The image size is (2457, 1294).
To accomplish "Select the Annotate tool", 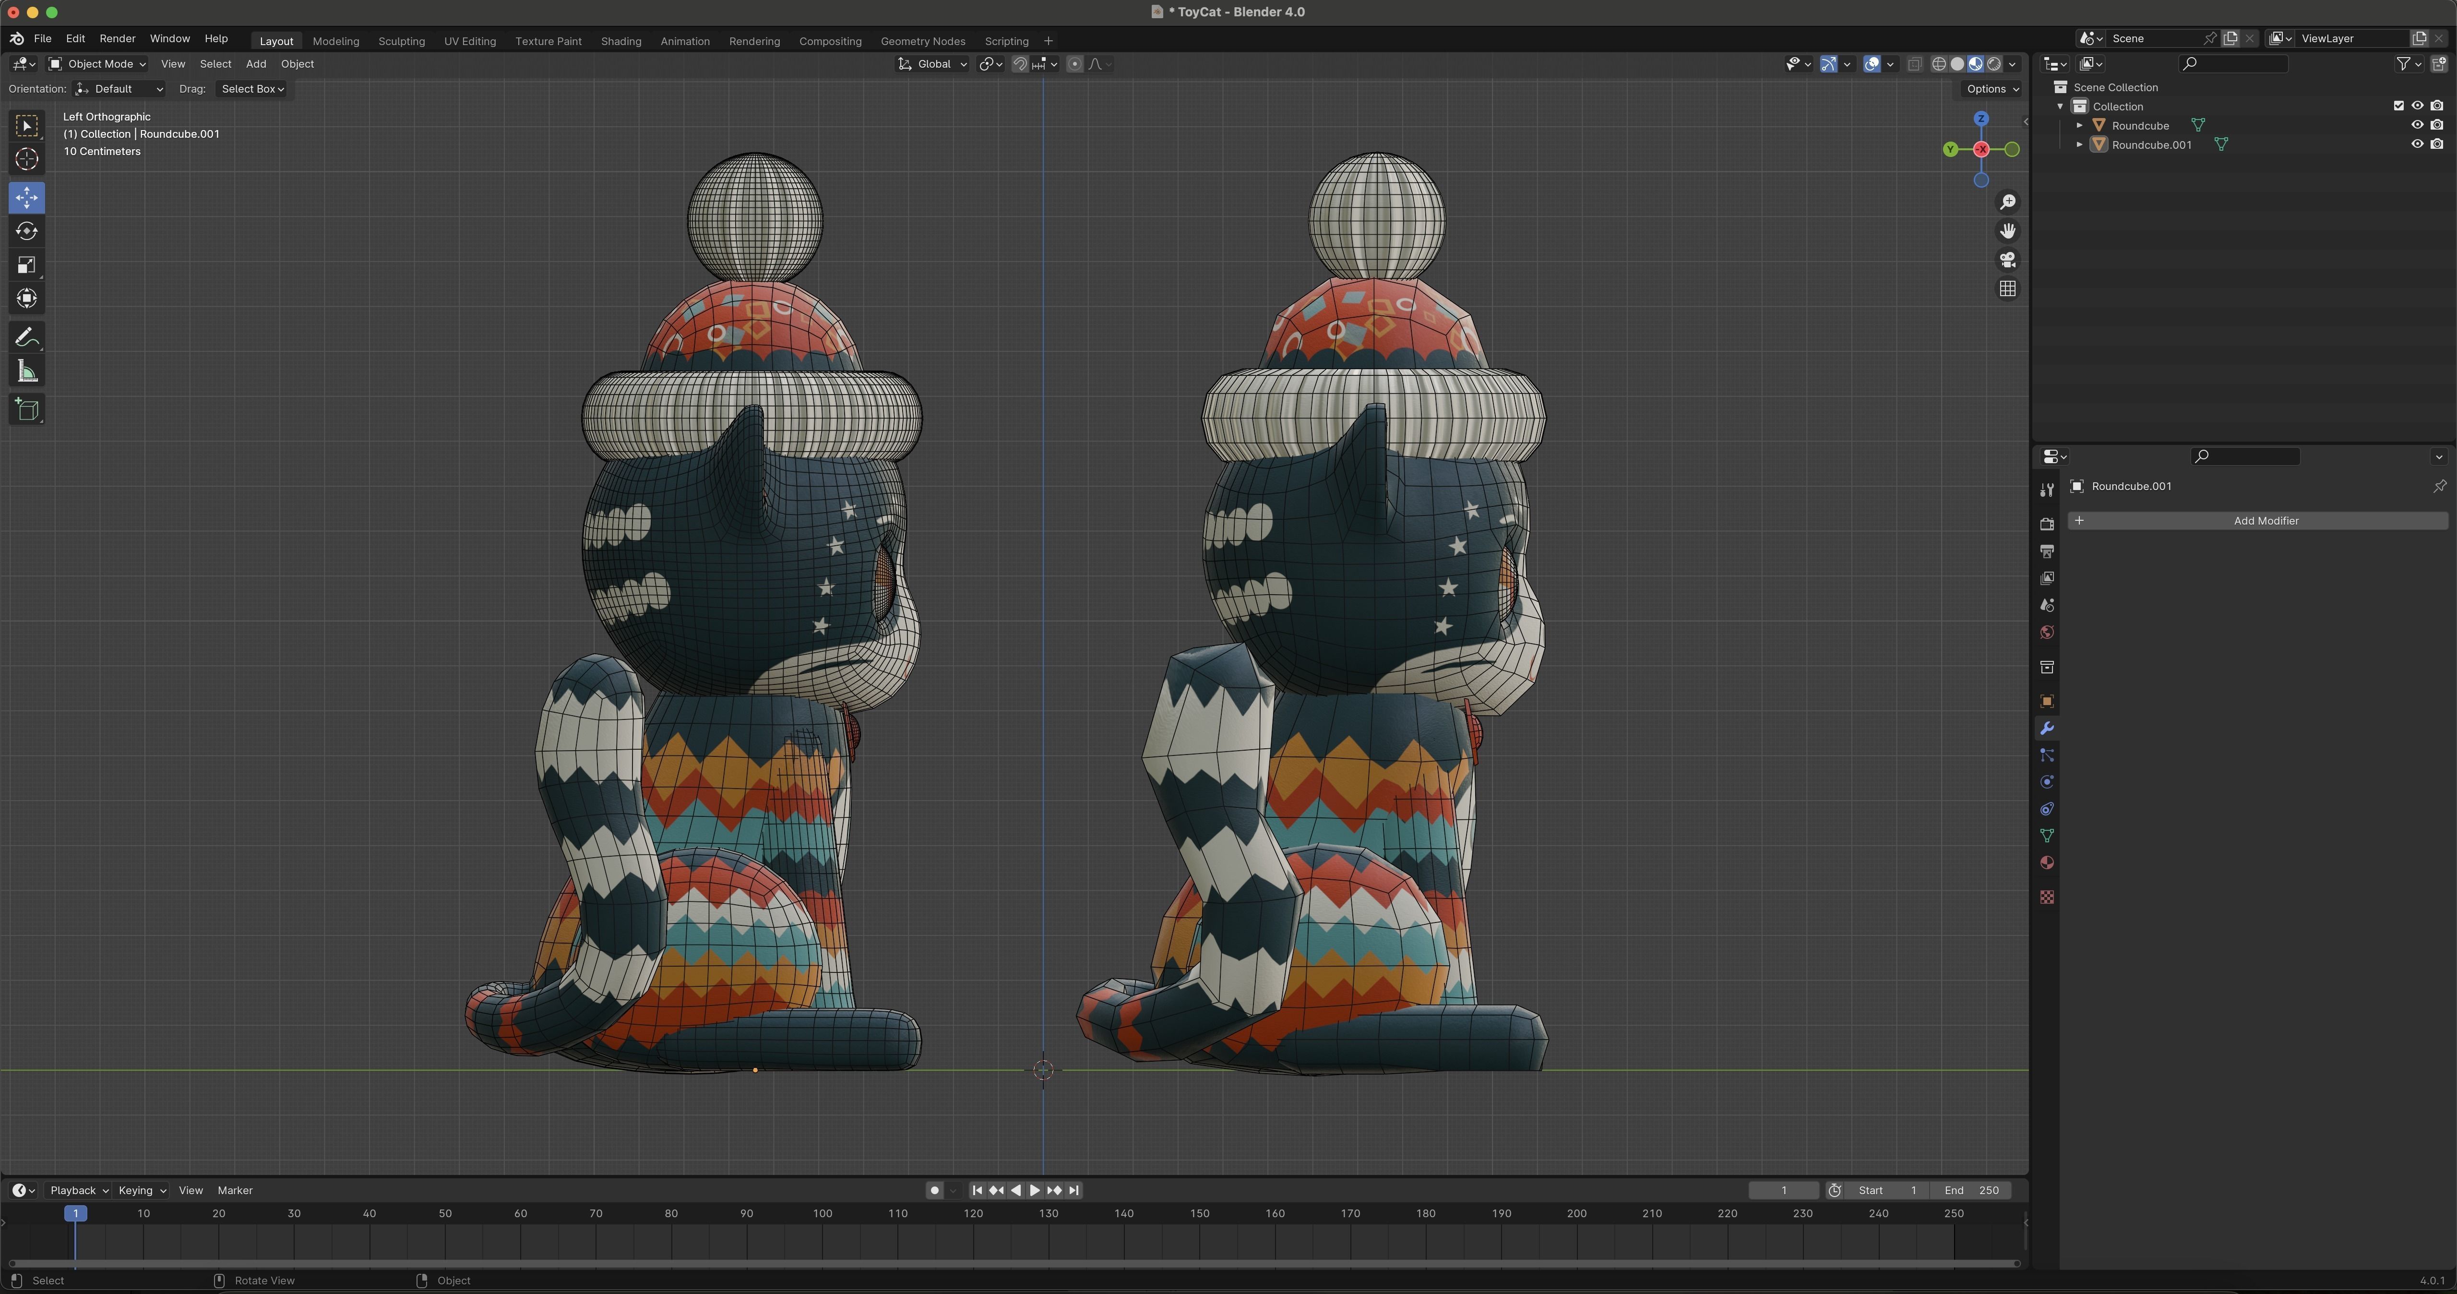I will pyautogui.click(x=27, y=338).
